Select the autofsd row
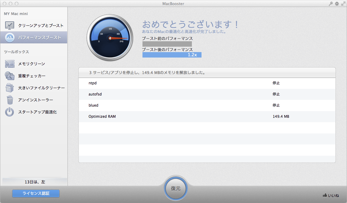 click(207, 94)
